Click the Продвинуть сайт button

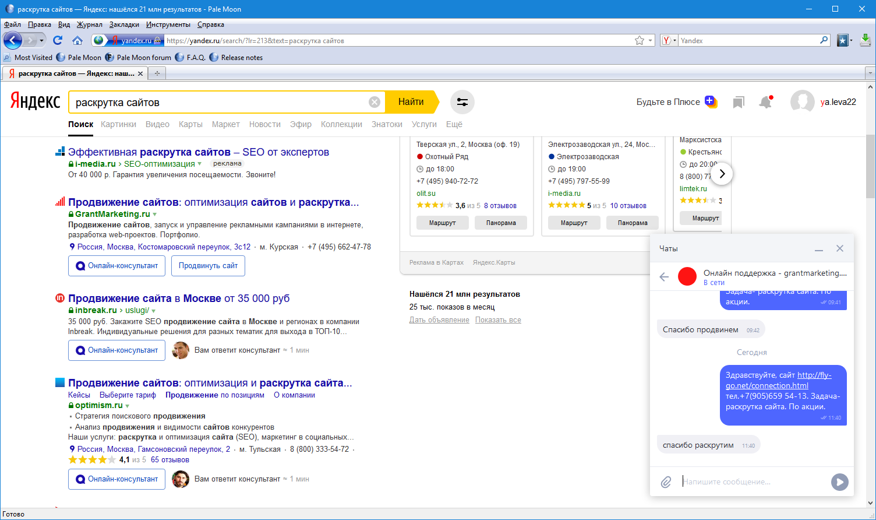coord(208,266)
